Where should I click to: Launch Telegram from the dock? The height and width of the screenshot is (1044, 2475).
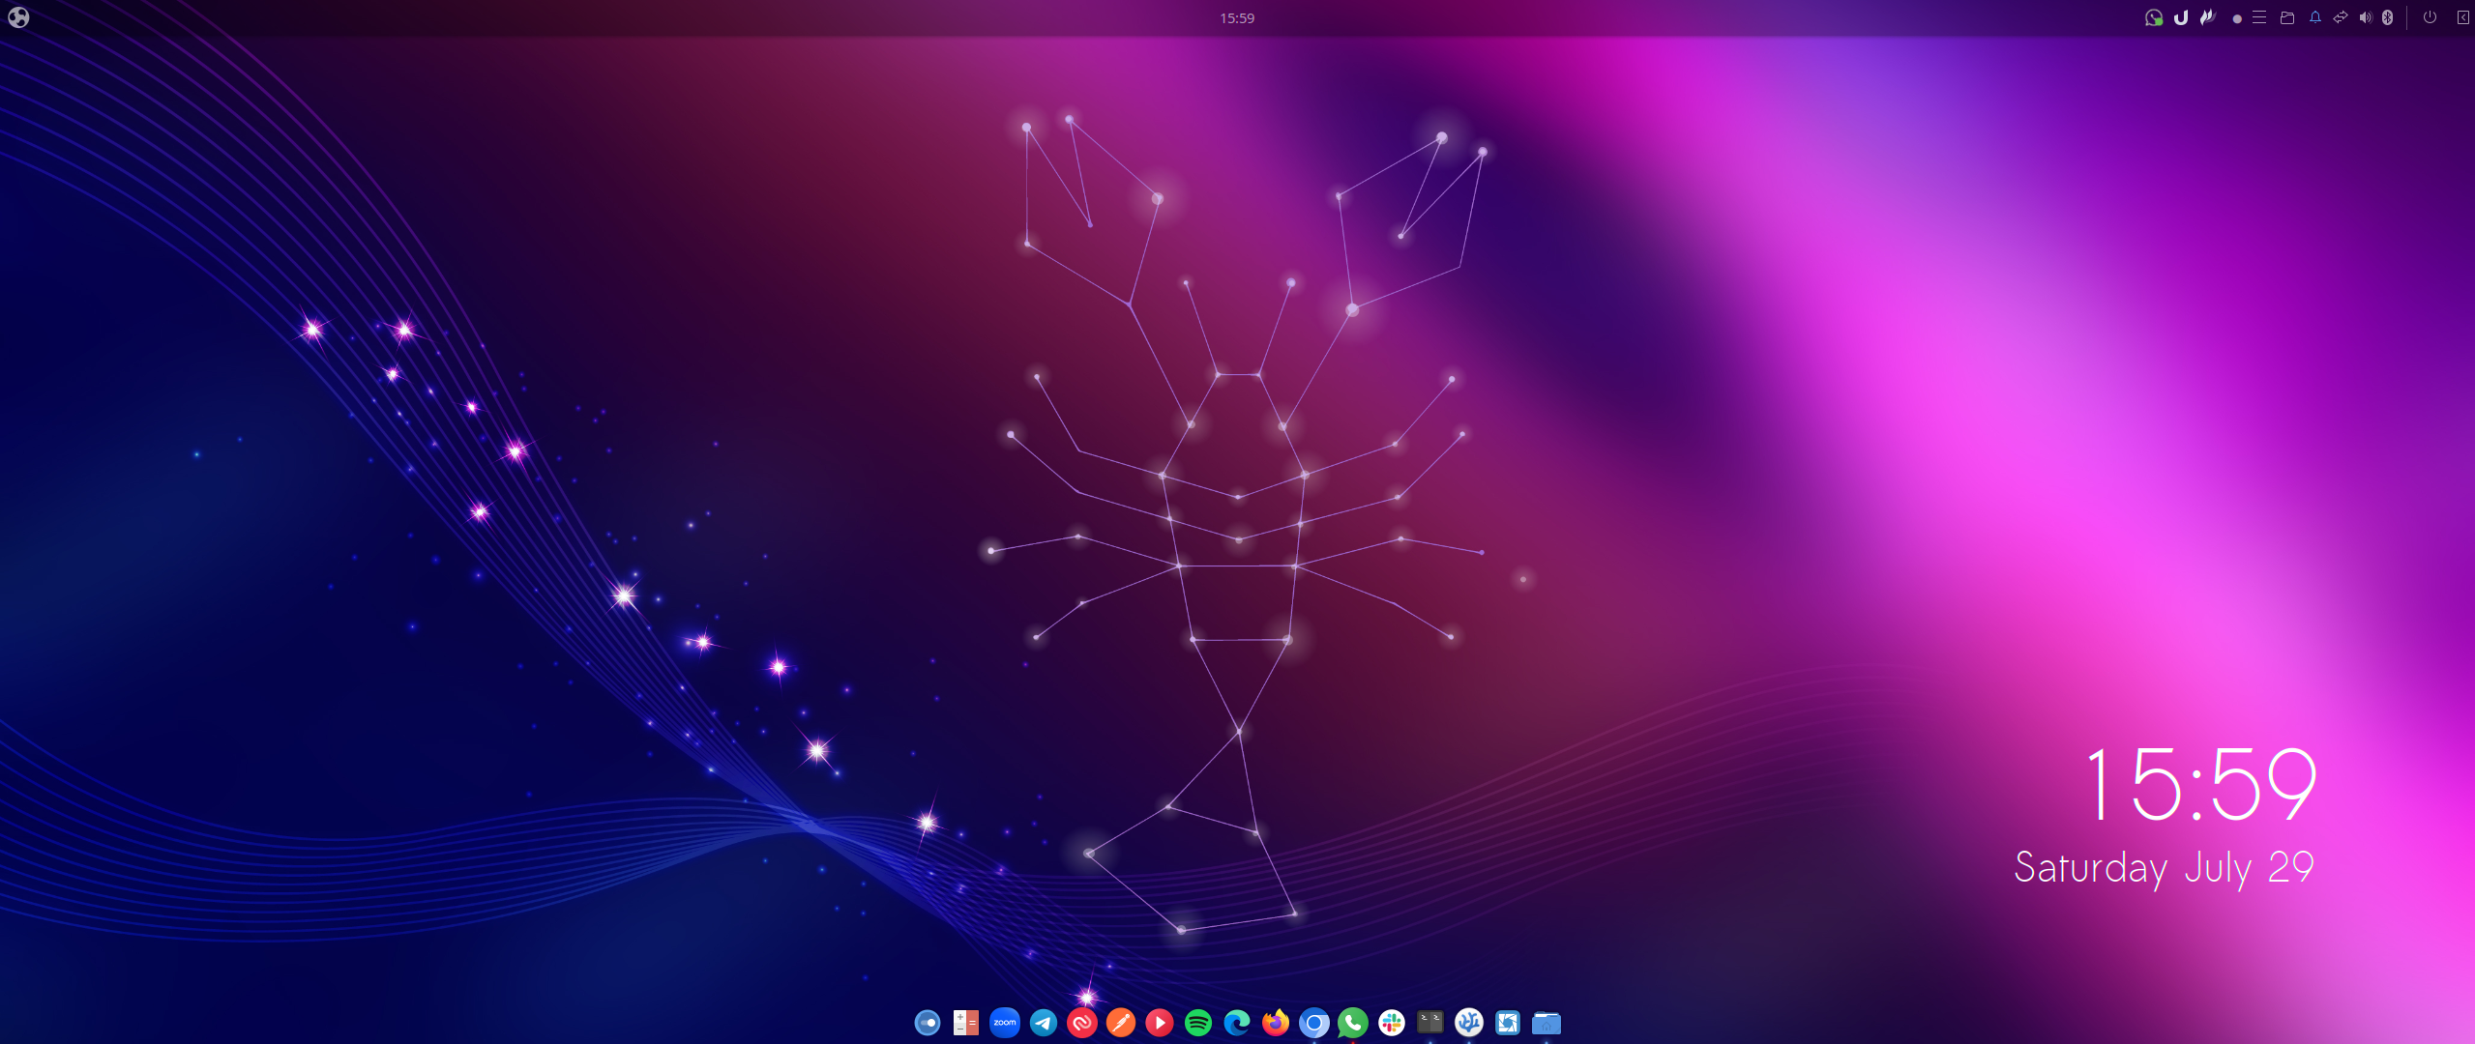coord(1043,1023)
